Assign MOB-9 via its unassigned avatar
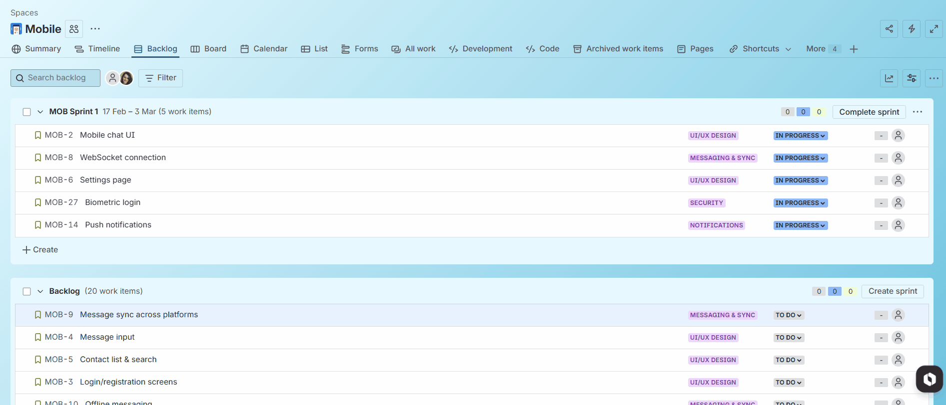Viewport: 946px width, 405px height. pos(898,315)
